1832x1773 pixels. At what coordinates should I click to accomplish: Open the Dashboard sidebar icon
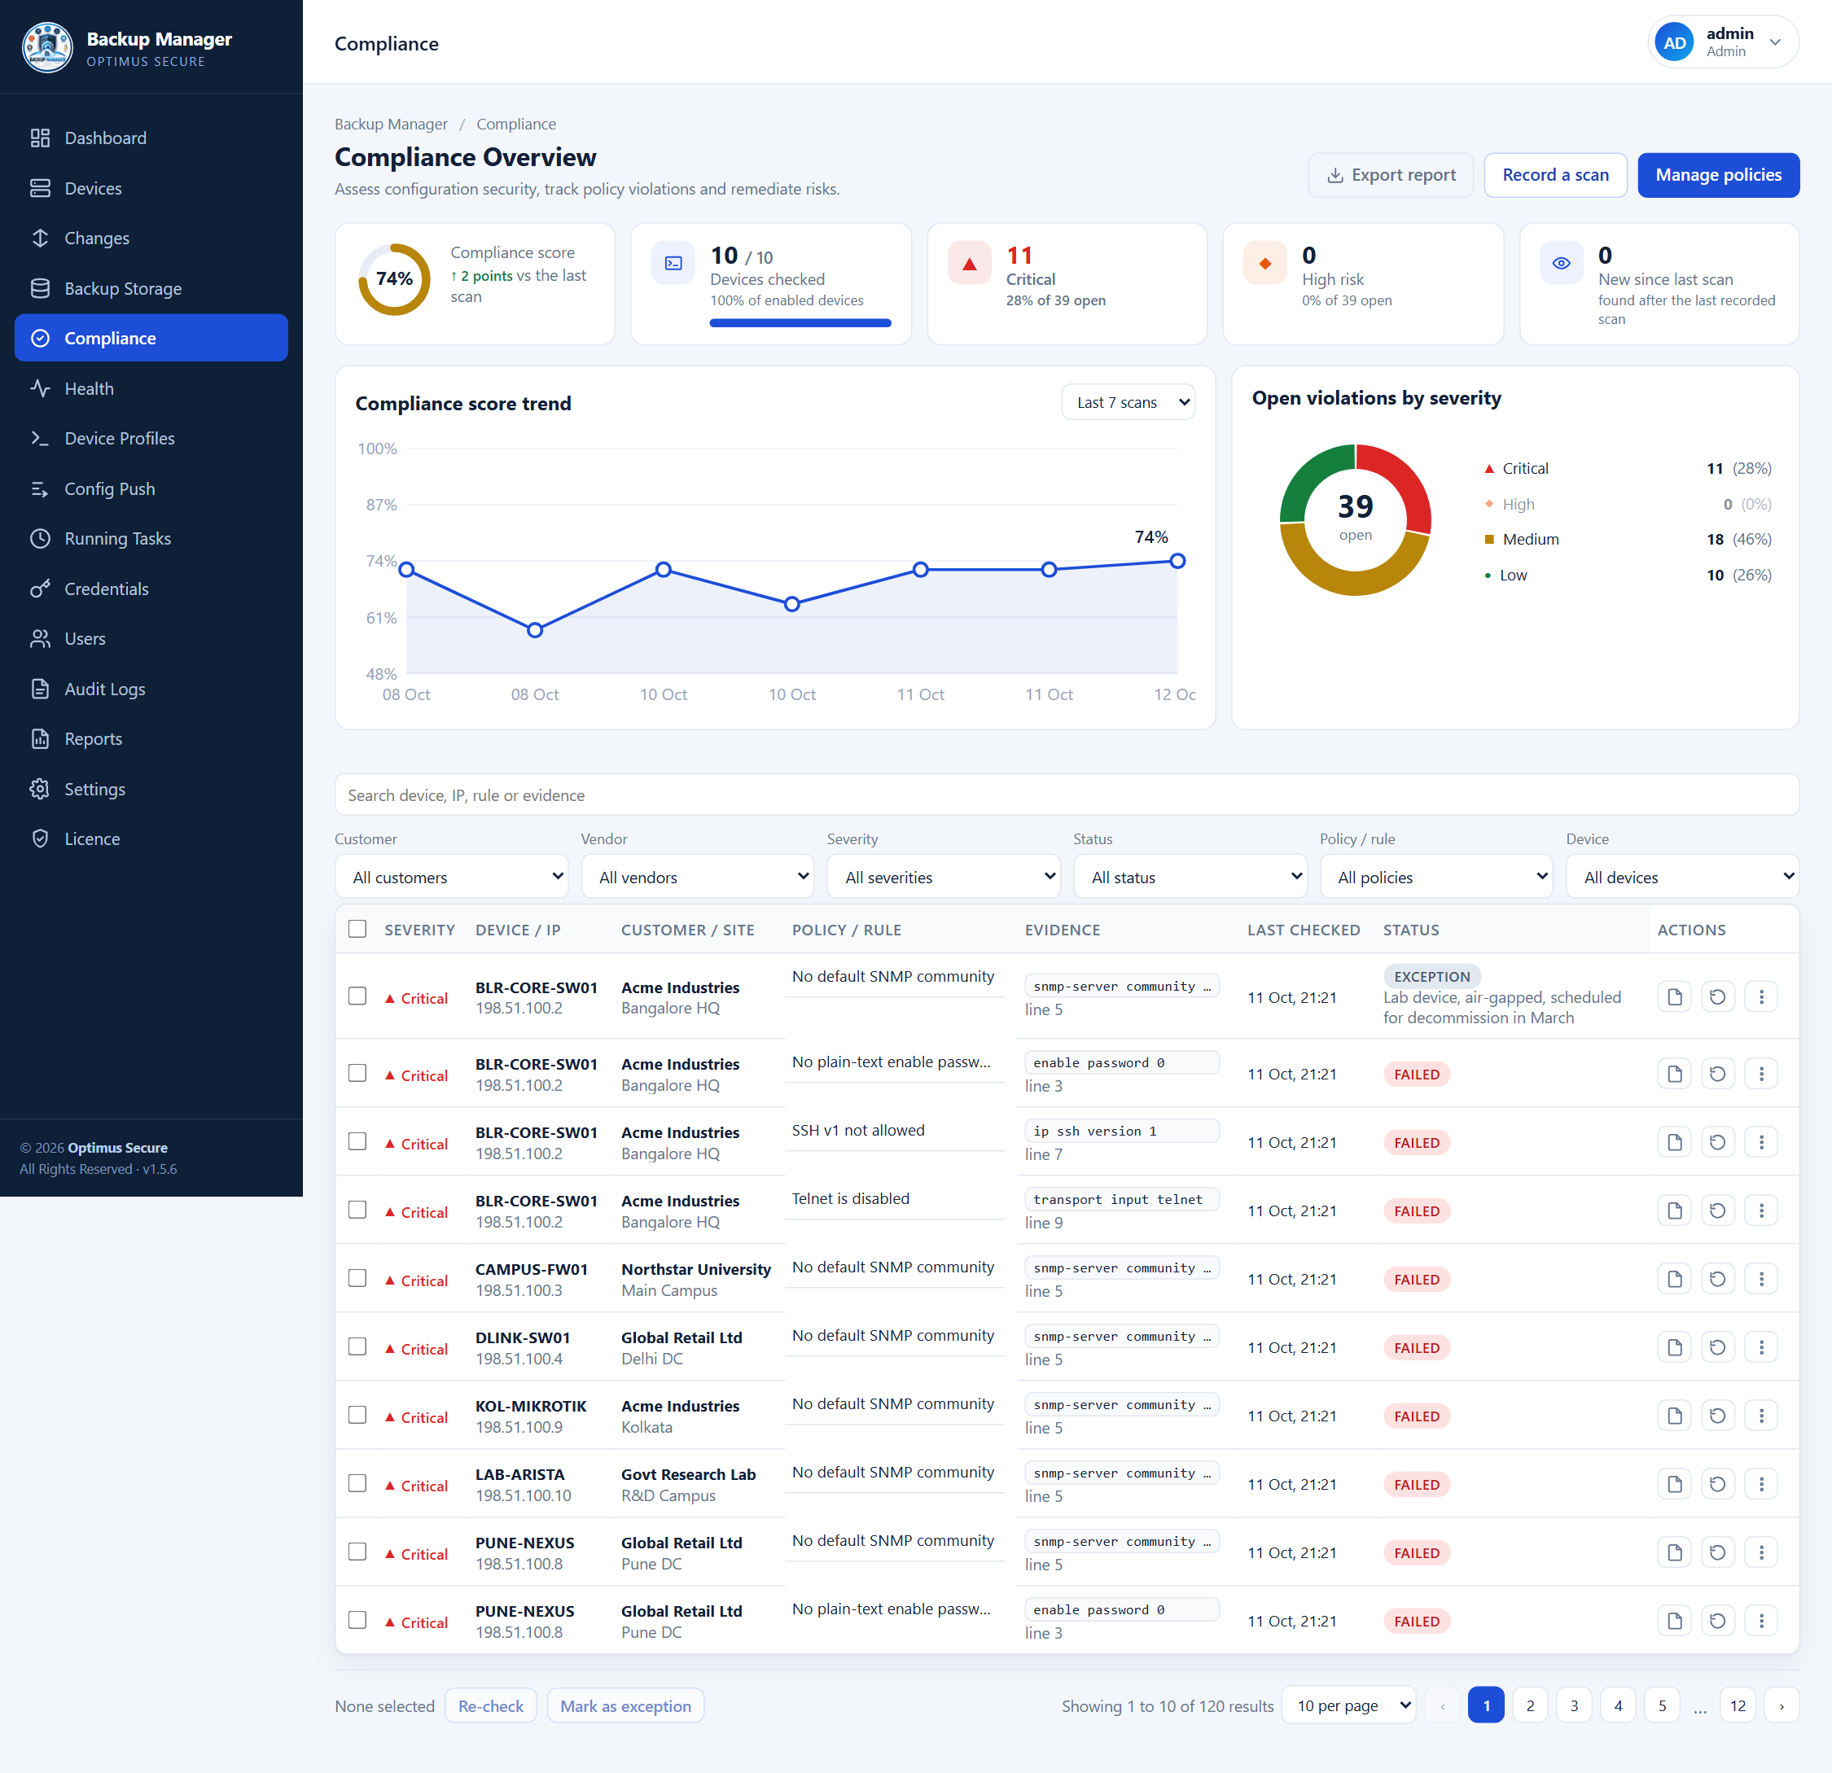[x=40, y=138]
